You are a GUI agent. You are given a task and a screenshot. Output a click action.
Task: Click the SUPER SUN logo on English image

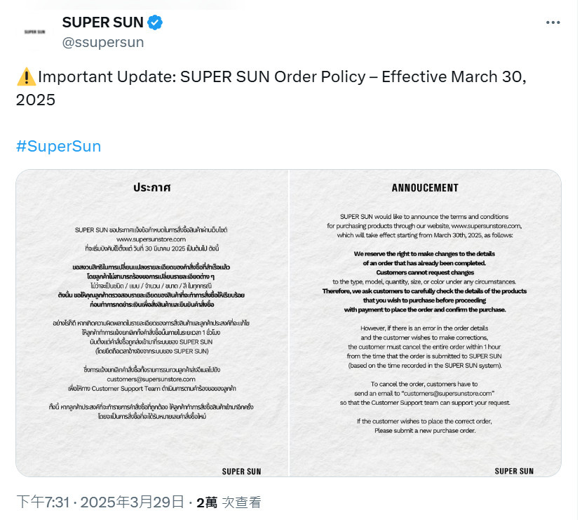tap(514, 471)
